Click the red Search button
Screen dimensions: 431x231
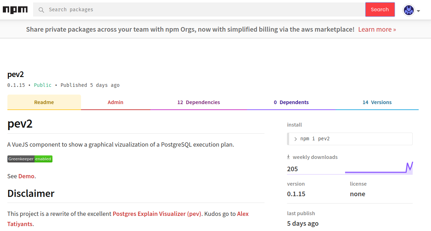380,9
